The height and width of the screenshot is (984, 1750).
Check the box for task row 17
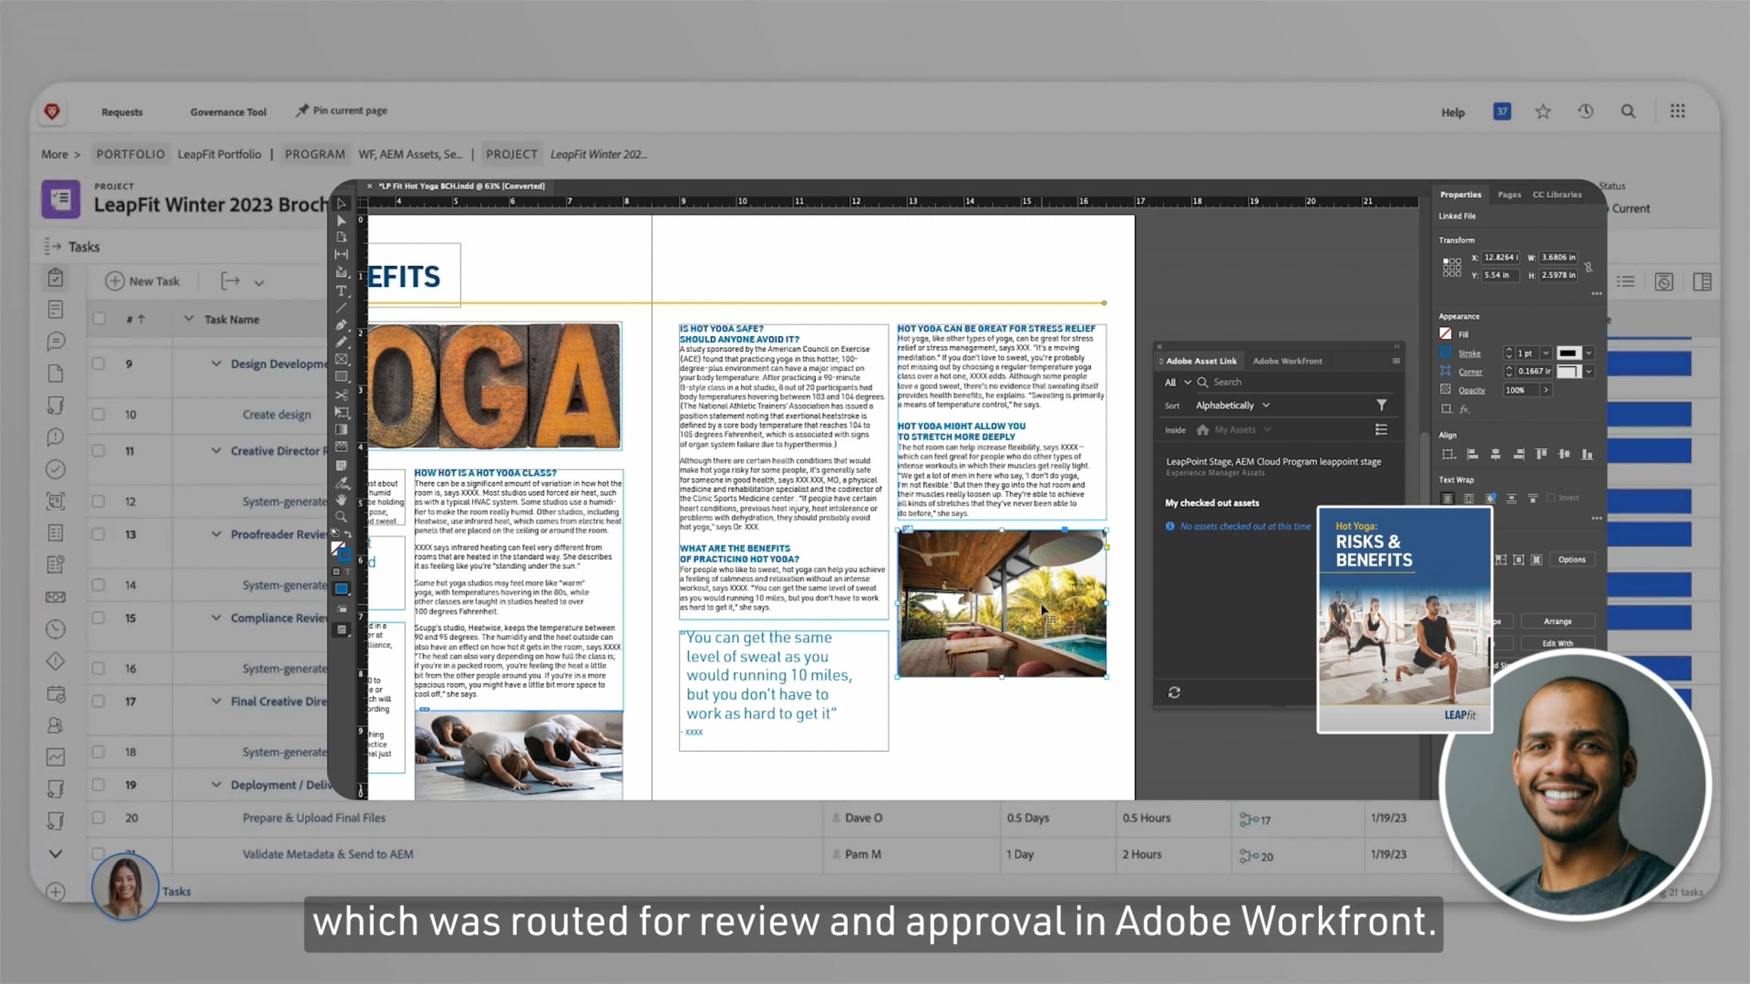click(x=98, y=701)
